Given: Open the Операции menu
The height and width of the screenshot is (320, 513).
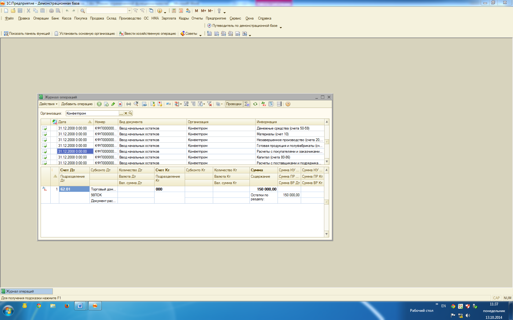Looking at the screenshot, I should [41, 18].
